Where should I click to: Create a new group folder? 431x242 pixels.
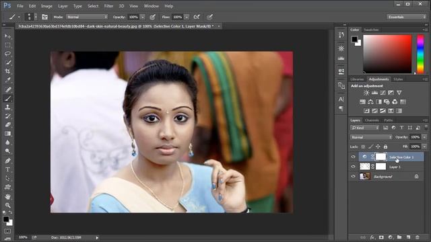(x=399, y=237)
